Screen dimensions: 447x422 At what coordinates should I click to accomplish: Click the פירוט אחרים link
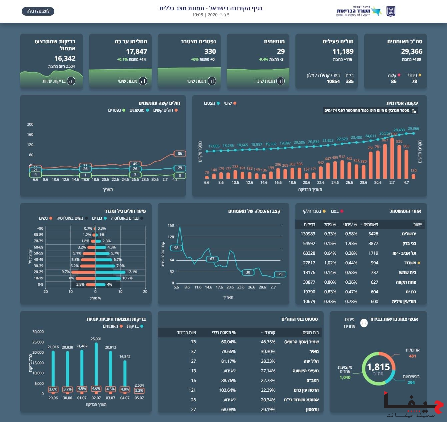tap(349, 323)
